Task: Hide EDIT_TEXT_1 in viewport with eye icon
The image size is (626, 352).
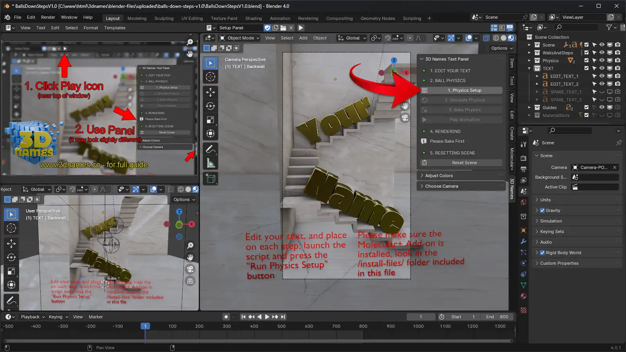Action: (x=602, y=76)
